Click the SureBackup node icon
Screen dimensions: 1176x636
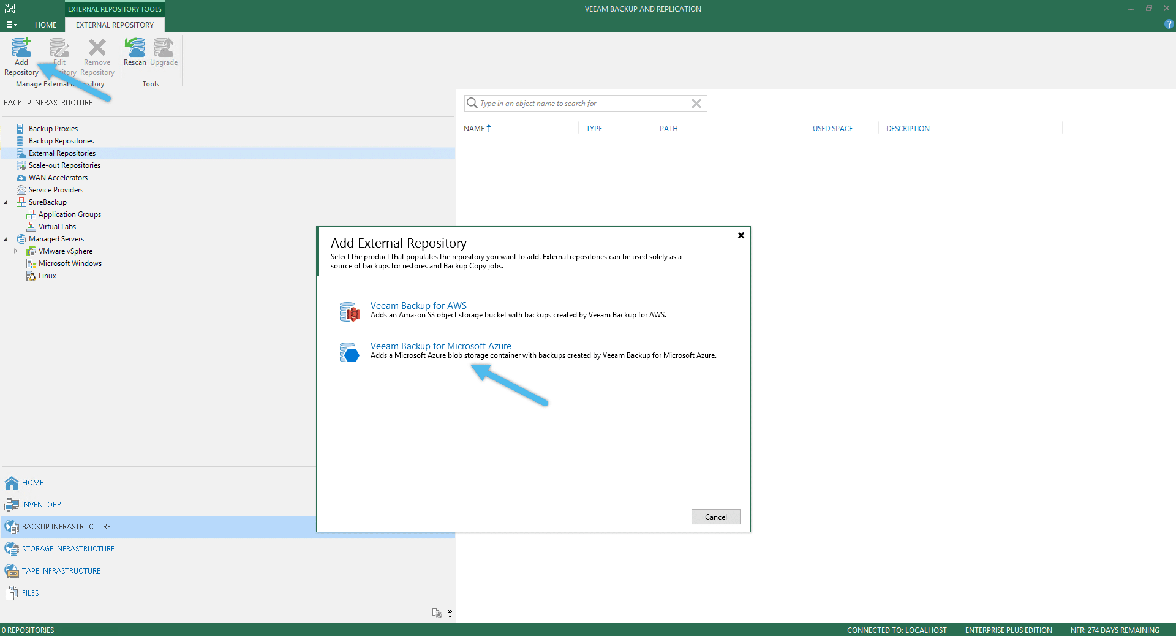[x=21, y=202]
